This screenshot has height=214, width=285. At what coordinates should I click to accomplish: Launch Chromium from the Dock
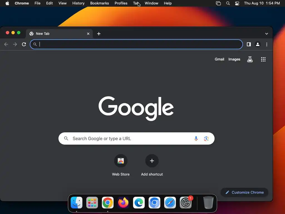[154, 203]
